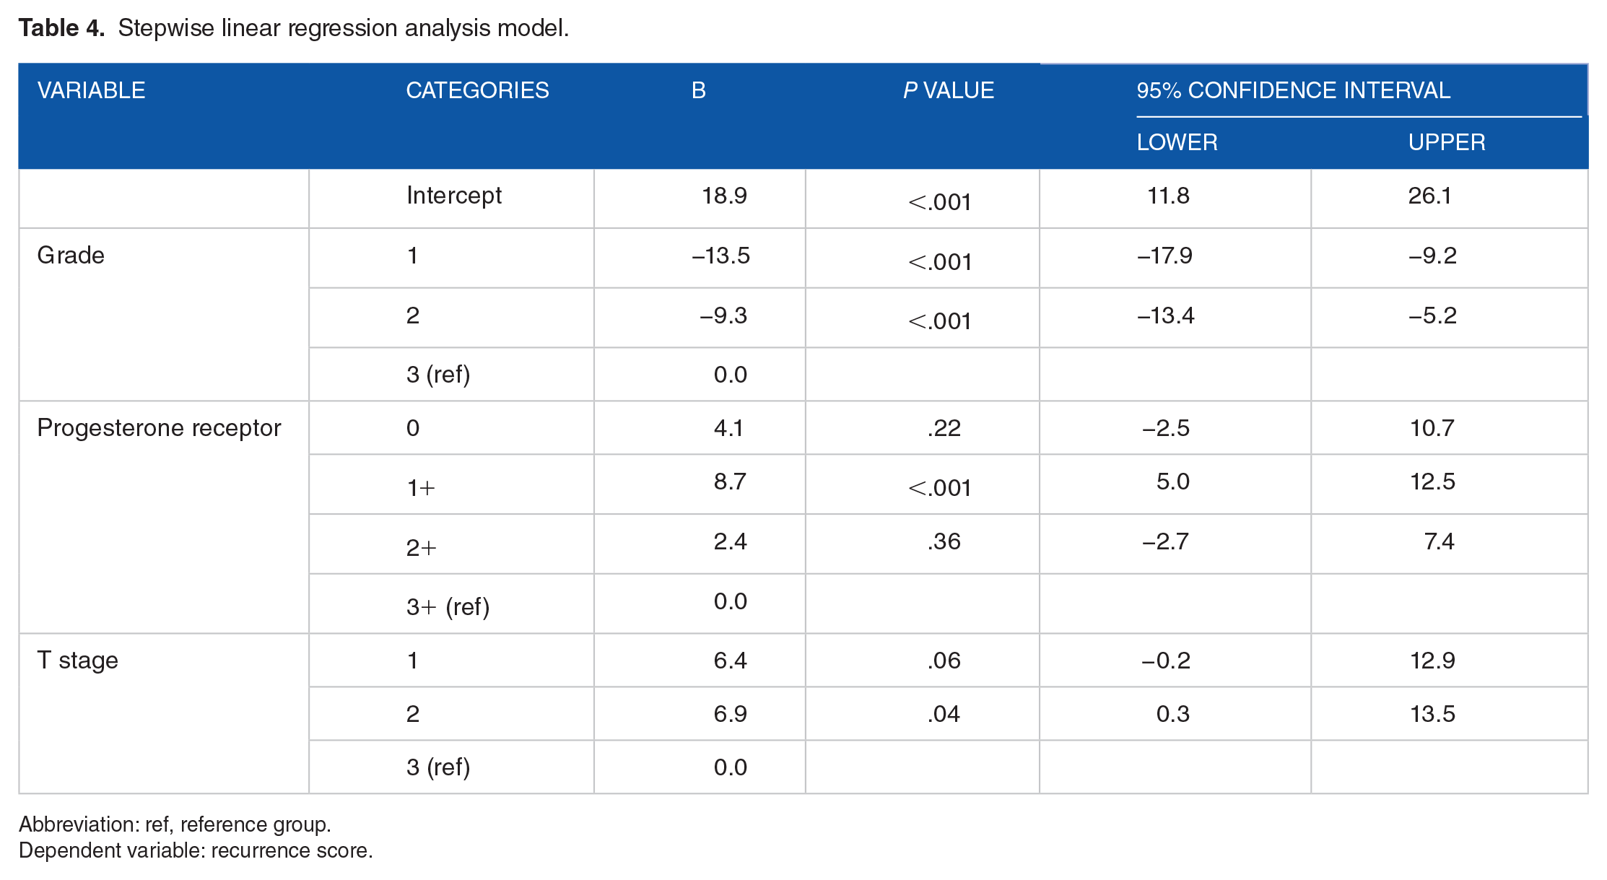Click the P VALUE column header

949,90
